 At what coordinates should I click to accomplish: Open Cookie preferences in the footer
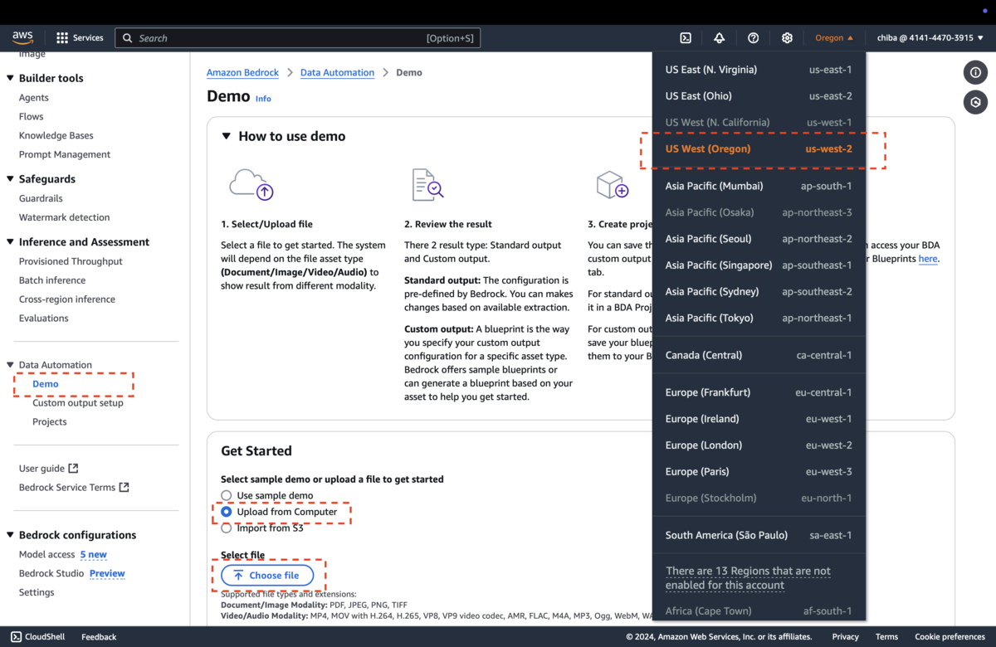(950, 637)
